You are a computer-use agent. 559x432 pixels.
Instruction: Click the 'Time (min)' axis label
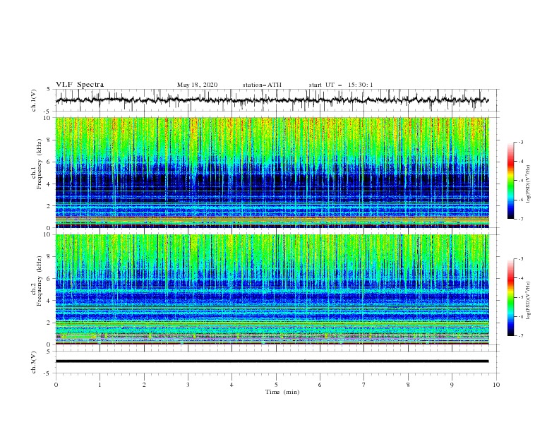click(x=282, y=392)
